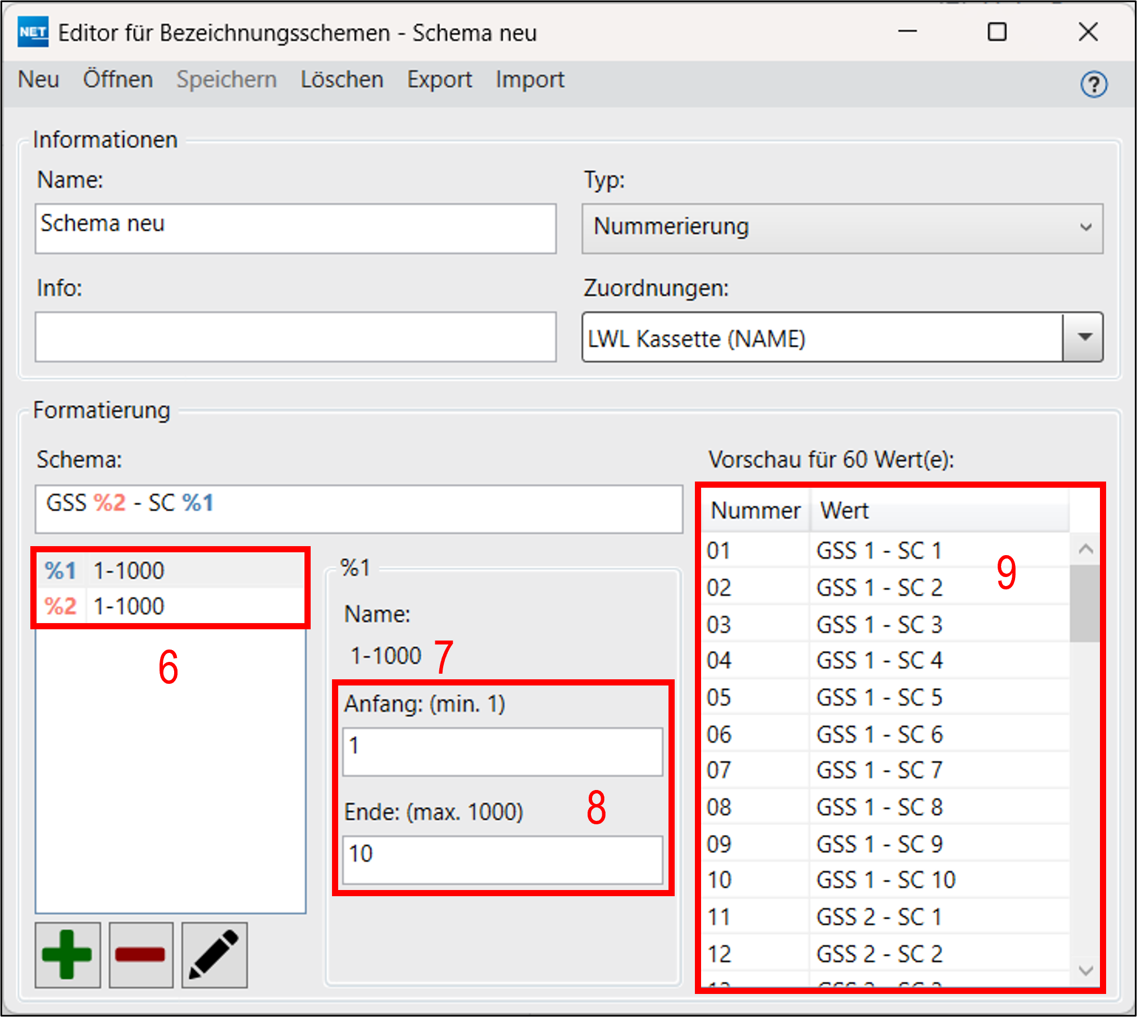Click inside the Name field containing Schema neu
The height and width of the screenshot is (1017, 1137).
(x=295, y=228)
